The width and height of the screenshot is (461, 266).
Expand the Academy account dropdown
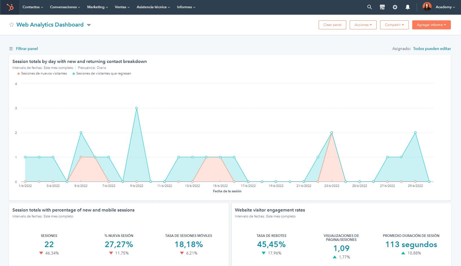click(x=445, y=7)
